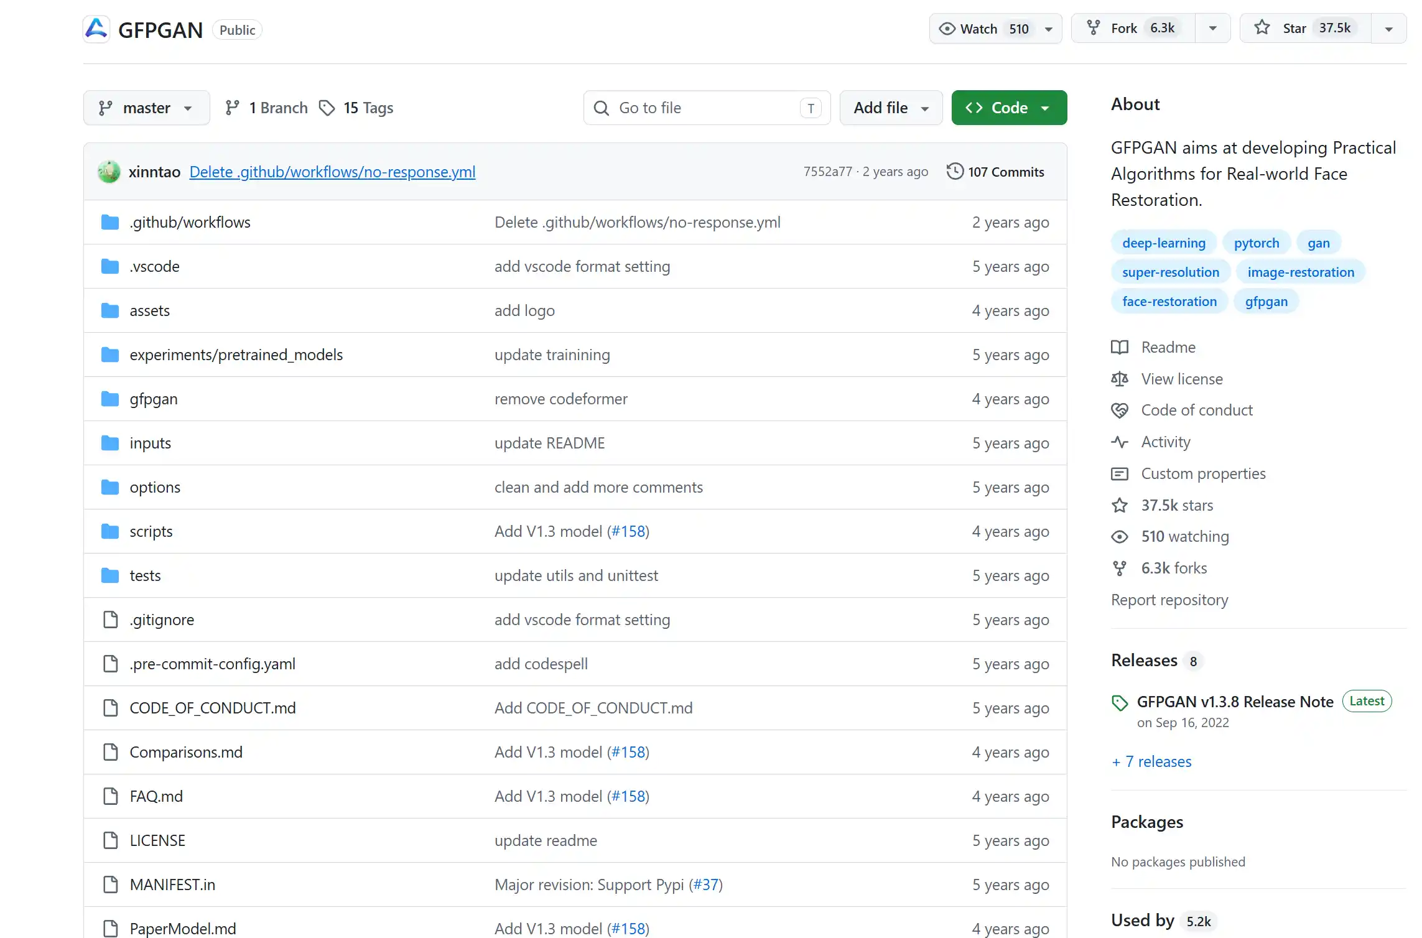Focus the Go to file search field
Image resolution: width=1422 pixels, height=938 pixels.
pos(707,108)
